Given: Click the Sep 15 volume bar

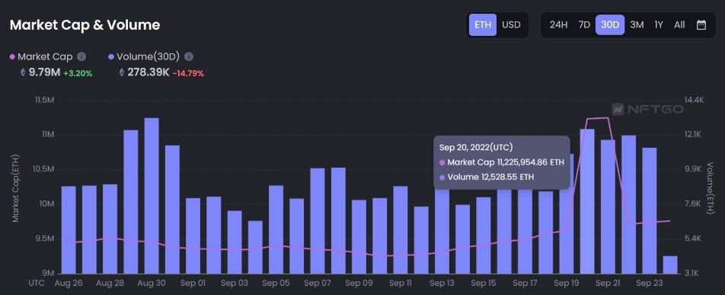Looking at the screenshot, I should pyautogui.click(x=484, y=236).
